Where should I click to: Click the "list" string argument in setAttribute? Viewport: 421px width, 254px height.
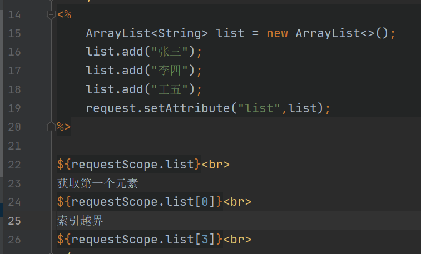259,108
